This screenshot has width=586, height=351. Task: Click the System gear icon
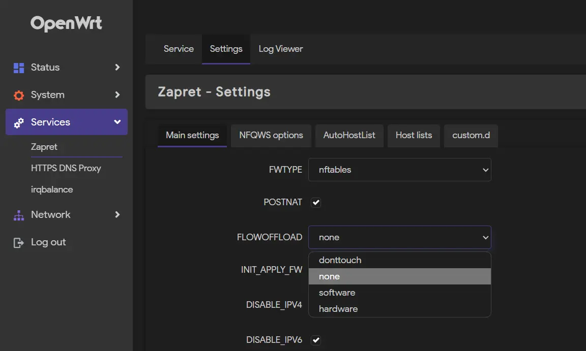[19, 95]
